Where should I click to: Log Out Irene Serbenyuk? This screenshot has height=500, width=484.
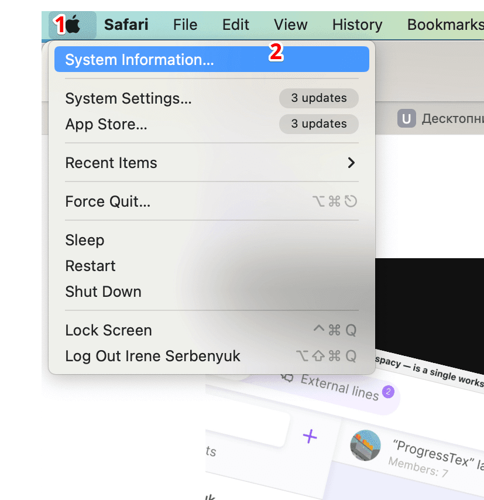pyautogui.click(x=153, y=356)
